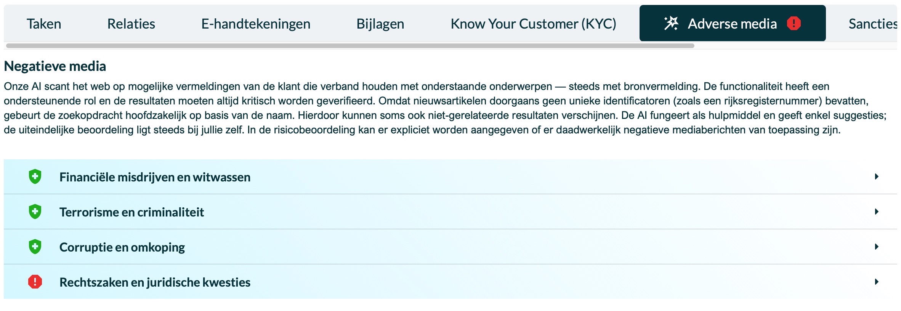Go to the Bijlagen tab

point(380,24)
